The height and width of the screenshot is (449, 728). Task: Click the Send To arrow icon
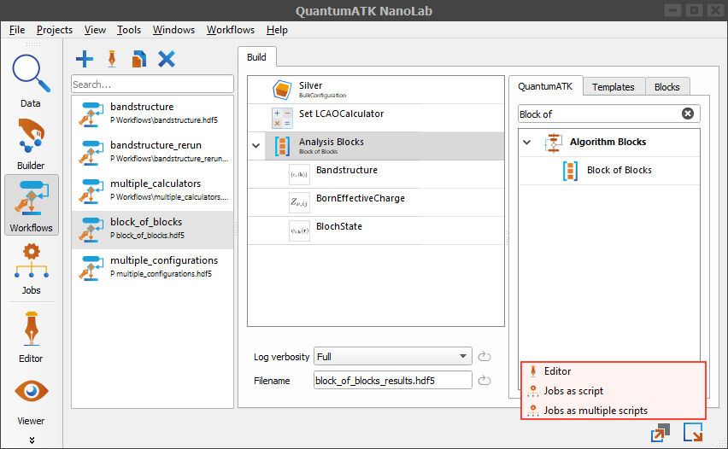(x=693, y=432)
